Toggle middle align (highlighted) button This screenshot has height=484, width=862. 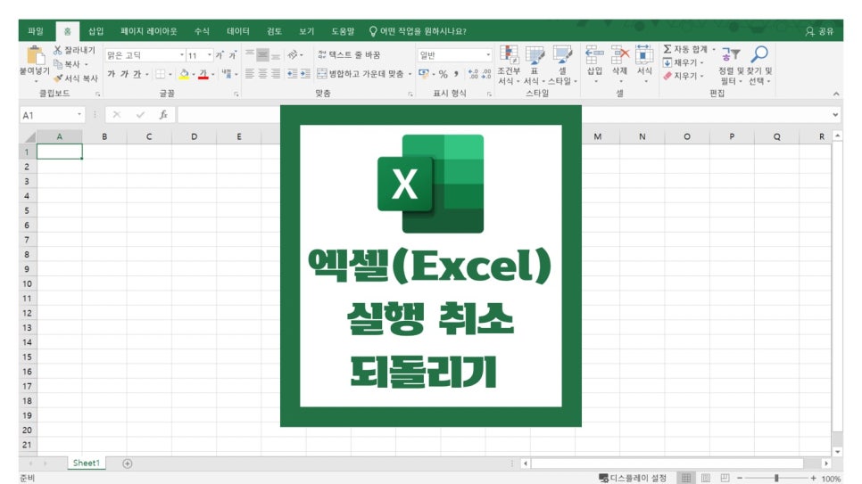262,54
